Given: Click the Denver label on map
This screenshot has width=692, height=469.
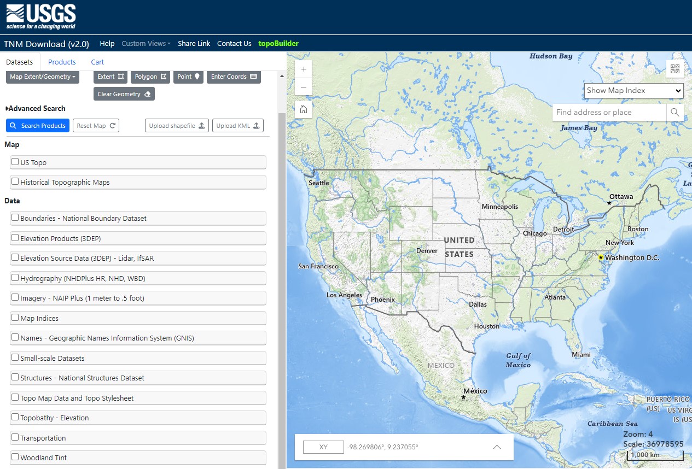Looking at the screenshot, I should 427,251.
